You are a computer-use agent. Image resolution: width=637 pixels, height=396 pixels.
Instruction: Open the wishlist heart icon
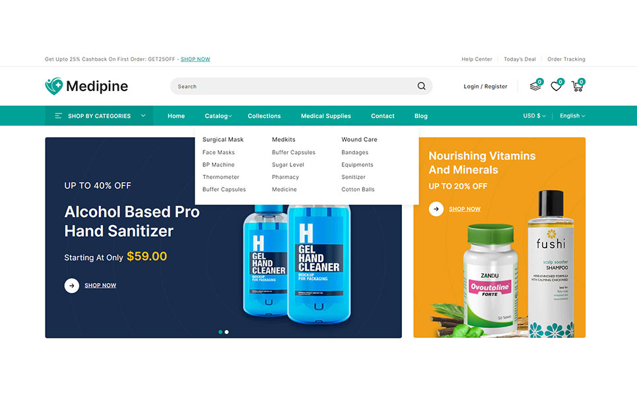point(556,86)
